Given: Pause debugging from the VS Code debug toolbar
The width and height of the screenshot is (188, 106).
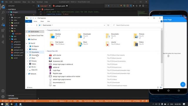Looking at the screenshot, I should coord(109,6).
